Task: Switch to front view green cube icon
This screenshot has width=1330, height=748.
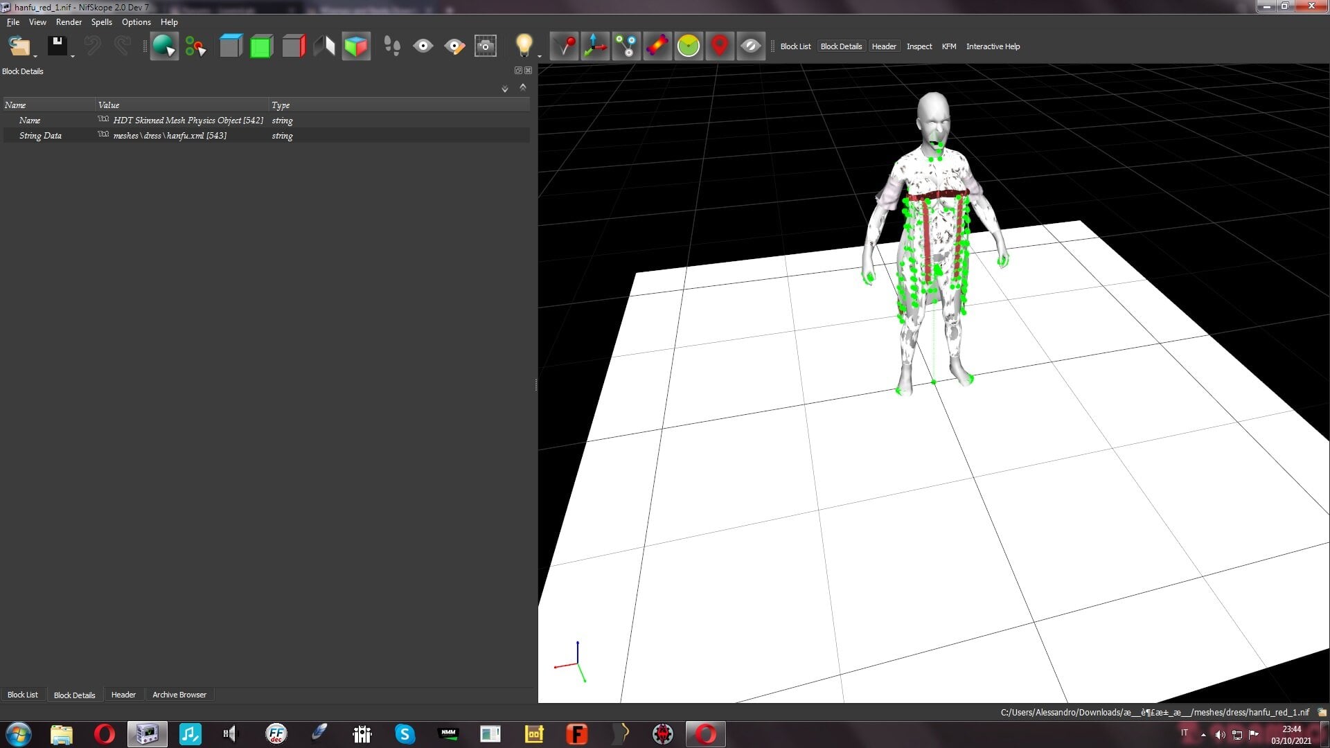Action: pyautogui.click(x=261, y=46)
